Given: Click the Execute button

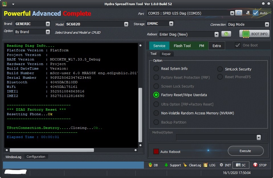Looking at the screenshot, I should [x=245, y=151].
